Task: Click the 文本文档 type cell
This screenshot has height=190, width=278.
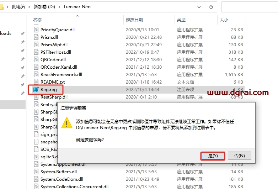Action: click(186, 82)
